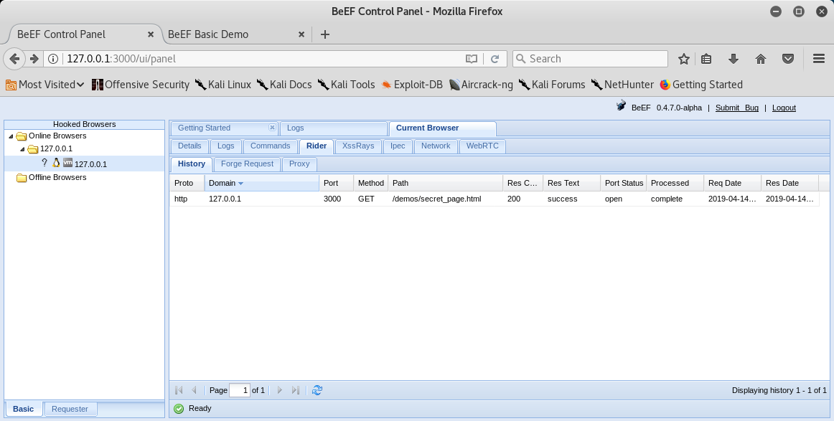Click the unknown browser question mark icon
This screenshot has width=834, height=421.
tap(44, 163)
